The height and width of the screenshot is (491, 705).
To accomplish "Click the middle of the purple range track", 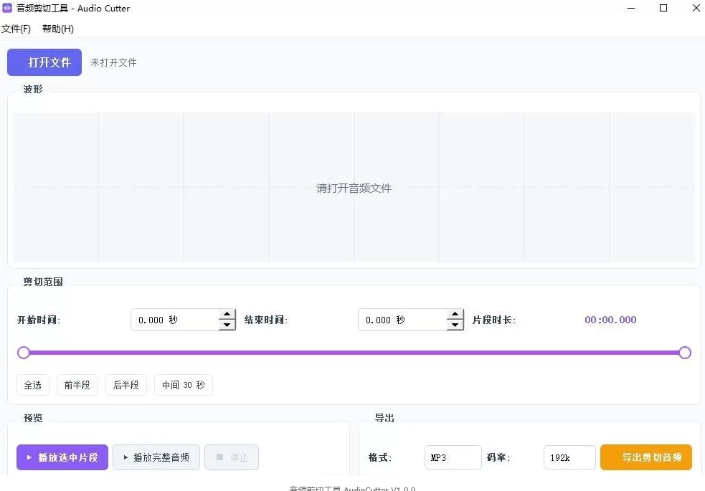I will pyautogui.click(x=354, y=353).
